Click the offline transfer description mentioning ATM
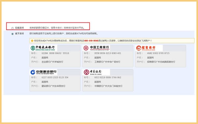Image resolution: width=198 pixels, height=124 pixels. click(x=63, y=33)
